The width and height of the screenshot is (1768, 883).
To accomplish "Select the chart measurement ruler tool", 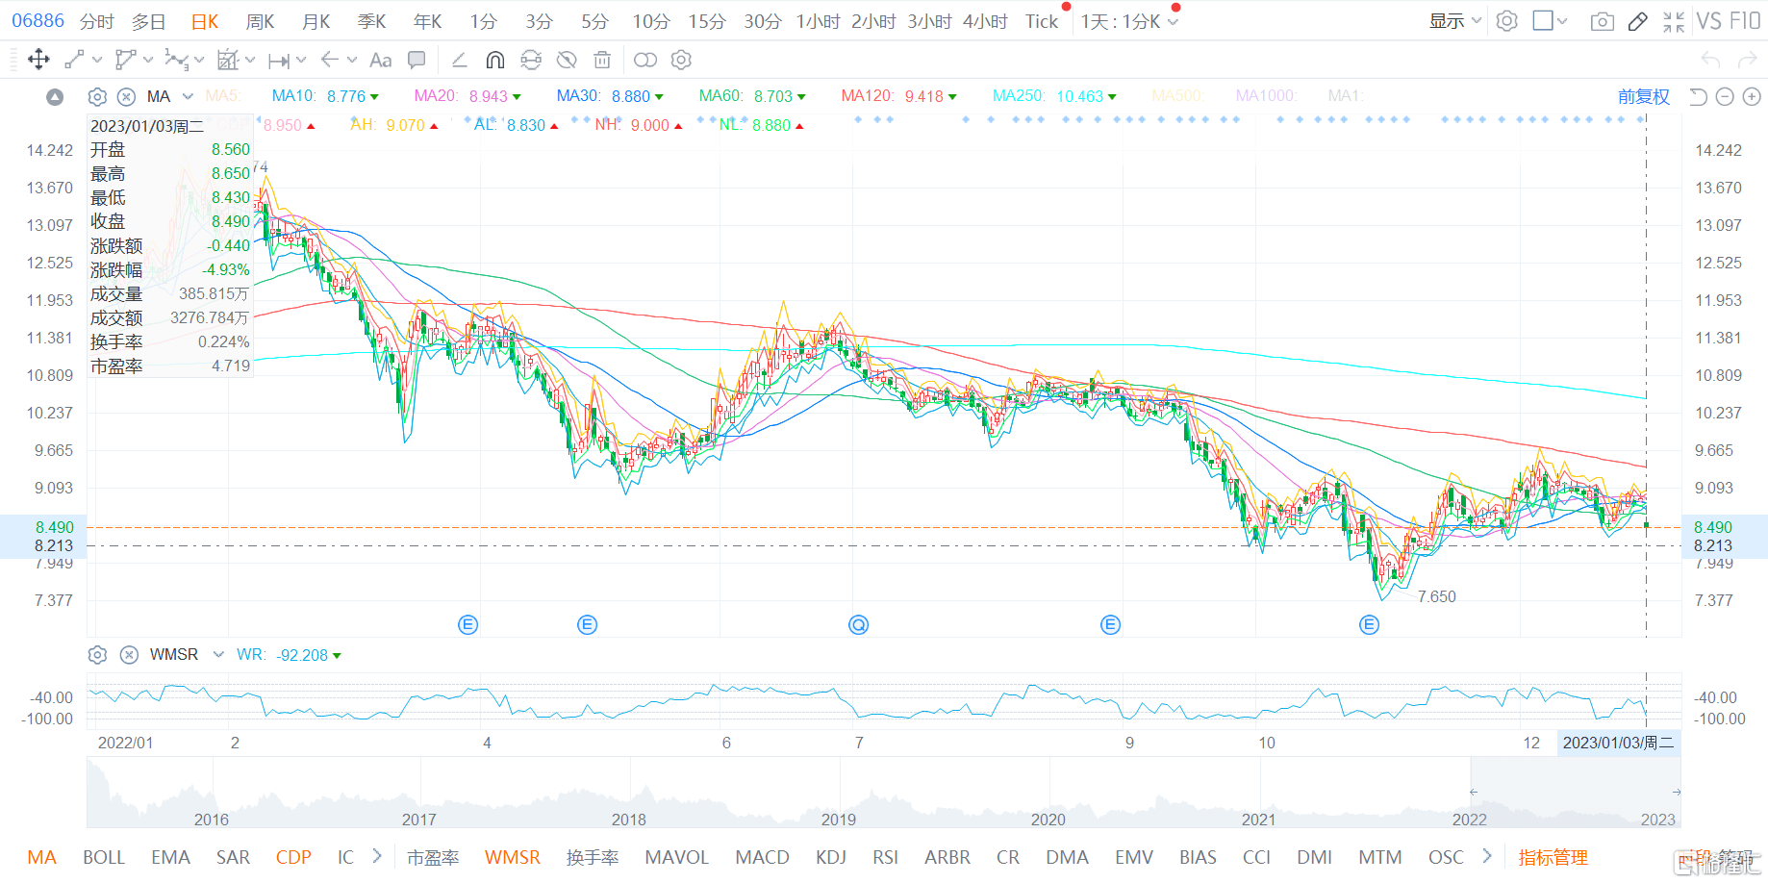I will click(228, 60).
